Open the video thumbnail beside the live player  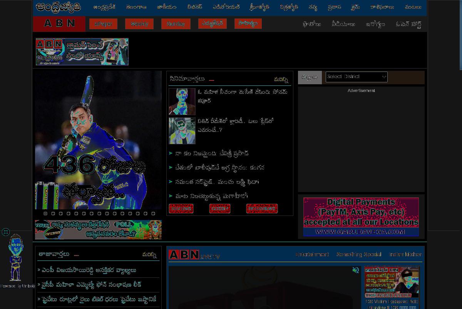pyautogui.click(x=392, y=282)
